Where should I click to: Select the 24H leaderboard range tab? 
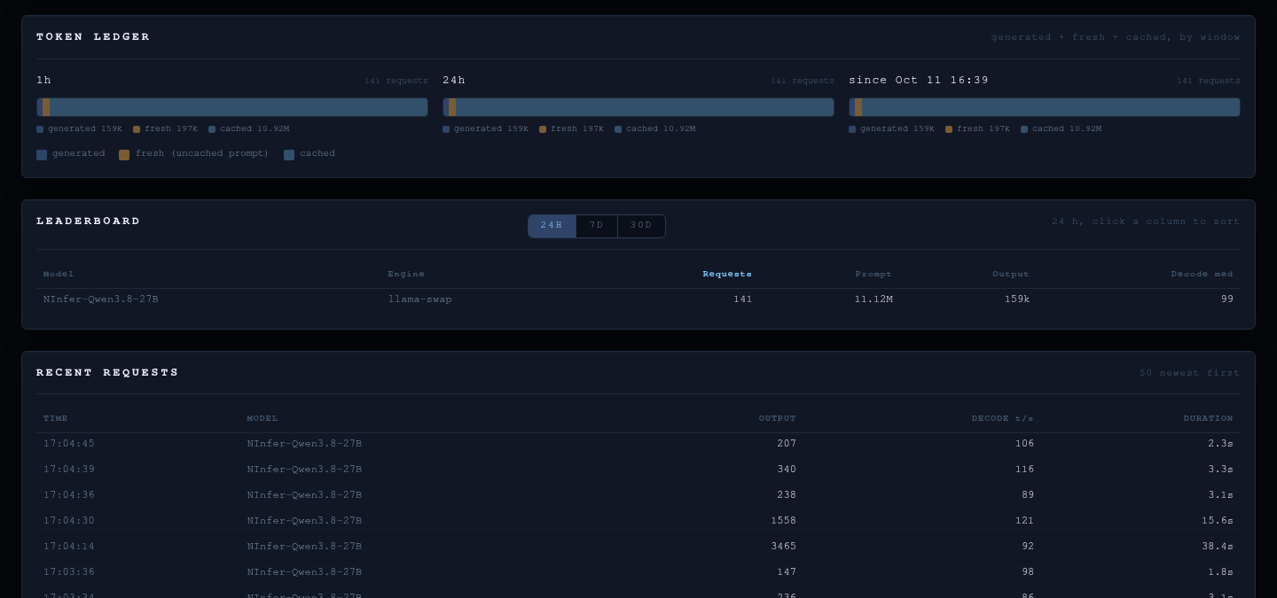coord(552,226)
